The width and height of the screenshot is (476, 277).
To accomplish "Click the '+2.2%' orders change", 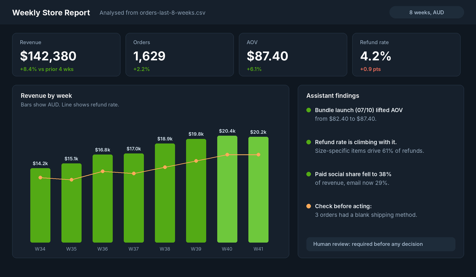I will tap(142, 69).
